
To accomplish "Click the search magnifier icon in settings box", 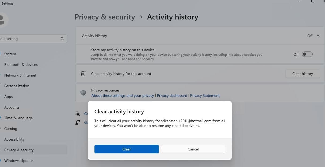I will click(62, 39).
